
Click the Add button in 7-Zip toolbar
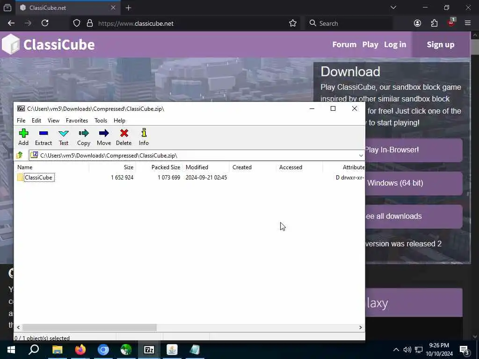(x=23, y=137)
